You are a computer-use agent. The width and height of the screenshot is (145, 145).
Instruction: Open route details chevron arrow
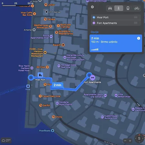139,38
